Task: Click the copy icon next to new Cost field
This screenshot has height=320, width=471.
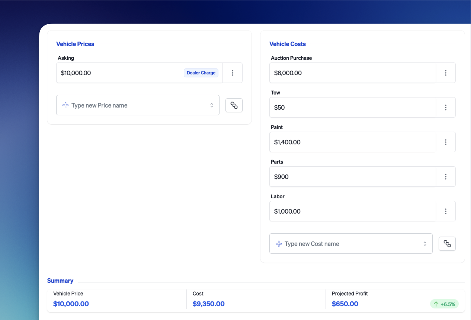Action: (x=447, y=243)
